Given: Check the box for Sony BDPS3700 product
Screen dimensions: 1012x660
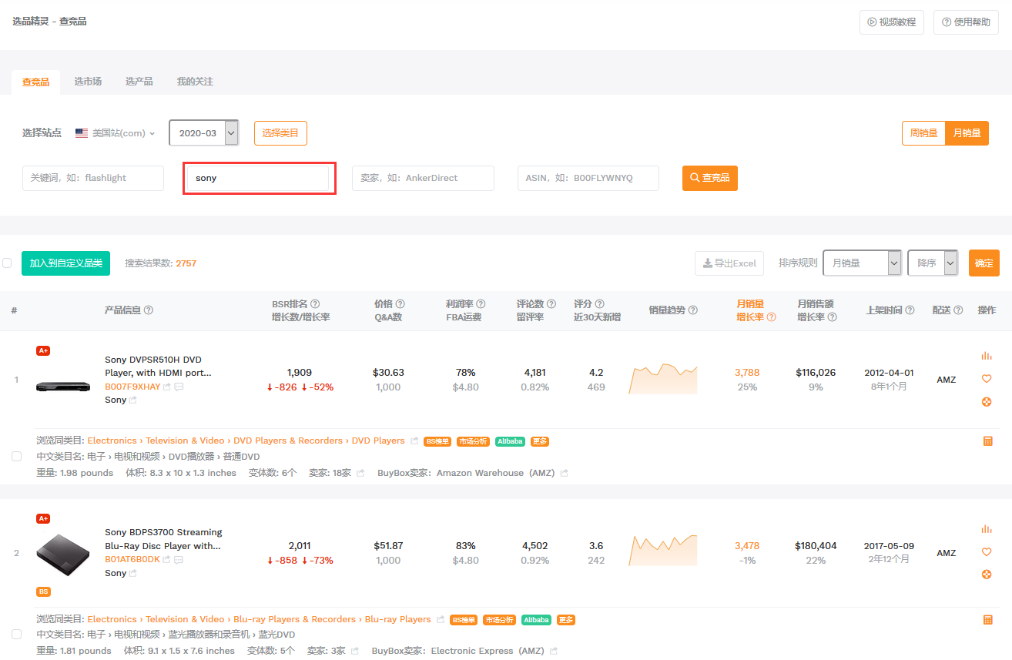Looking at the screenshot, I should click(17, 635).
